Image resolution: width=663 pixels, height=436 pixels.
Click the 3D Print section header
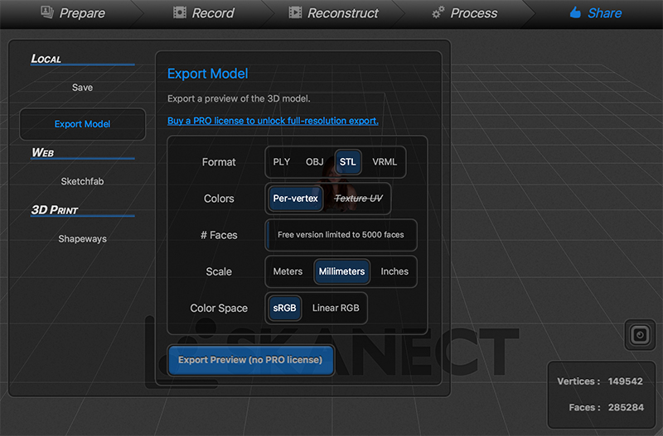click(x=55, y=210)
